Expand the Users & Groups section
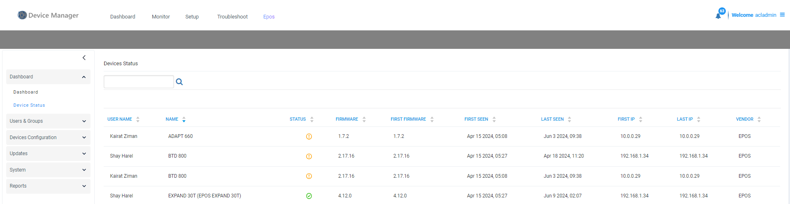Screen dimensions: 790x204 pos(48,121)
